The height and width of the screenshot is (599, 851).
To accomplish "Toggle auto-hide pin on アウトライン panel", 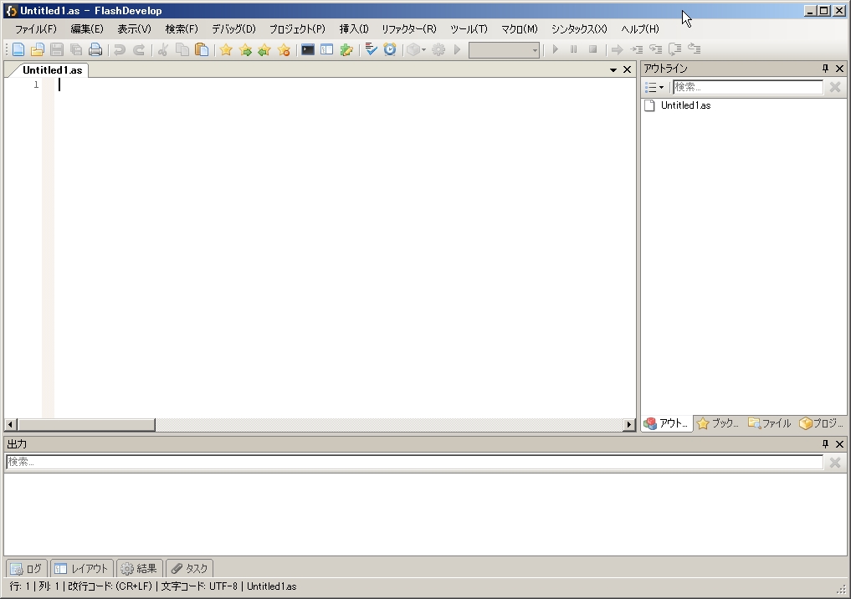I will pyautogui.click(x=826, y=69).
